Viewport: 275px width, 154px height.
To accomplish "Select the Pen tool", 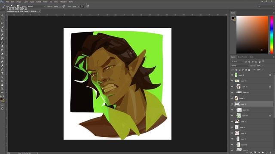I will click(x=2, y=69).
